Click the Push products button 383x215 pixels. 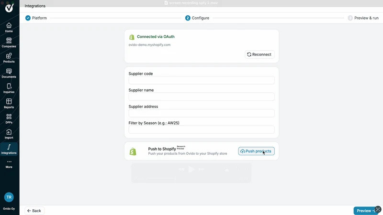coord(256,151)
